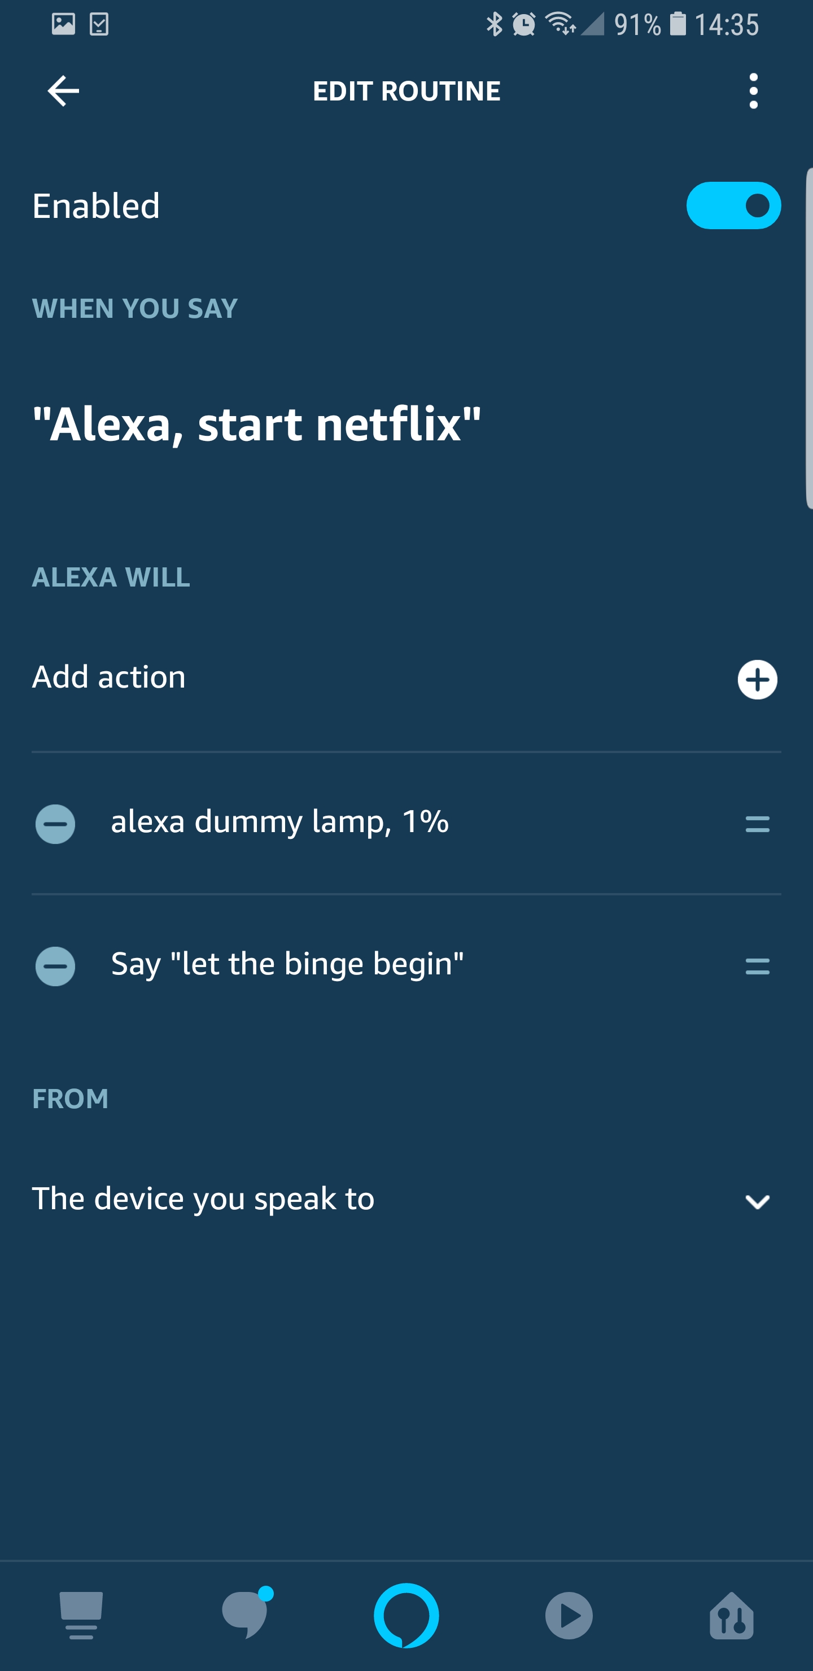
Task: Tap the Add action label
Action: click(x=109, y=677)
